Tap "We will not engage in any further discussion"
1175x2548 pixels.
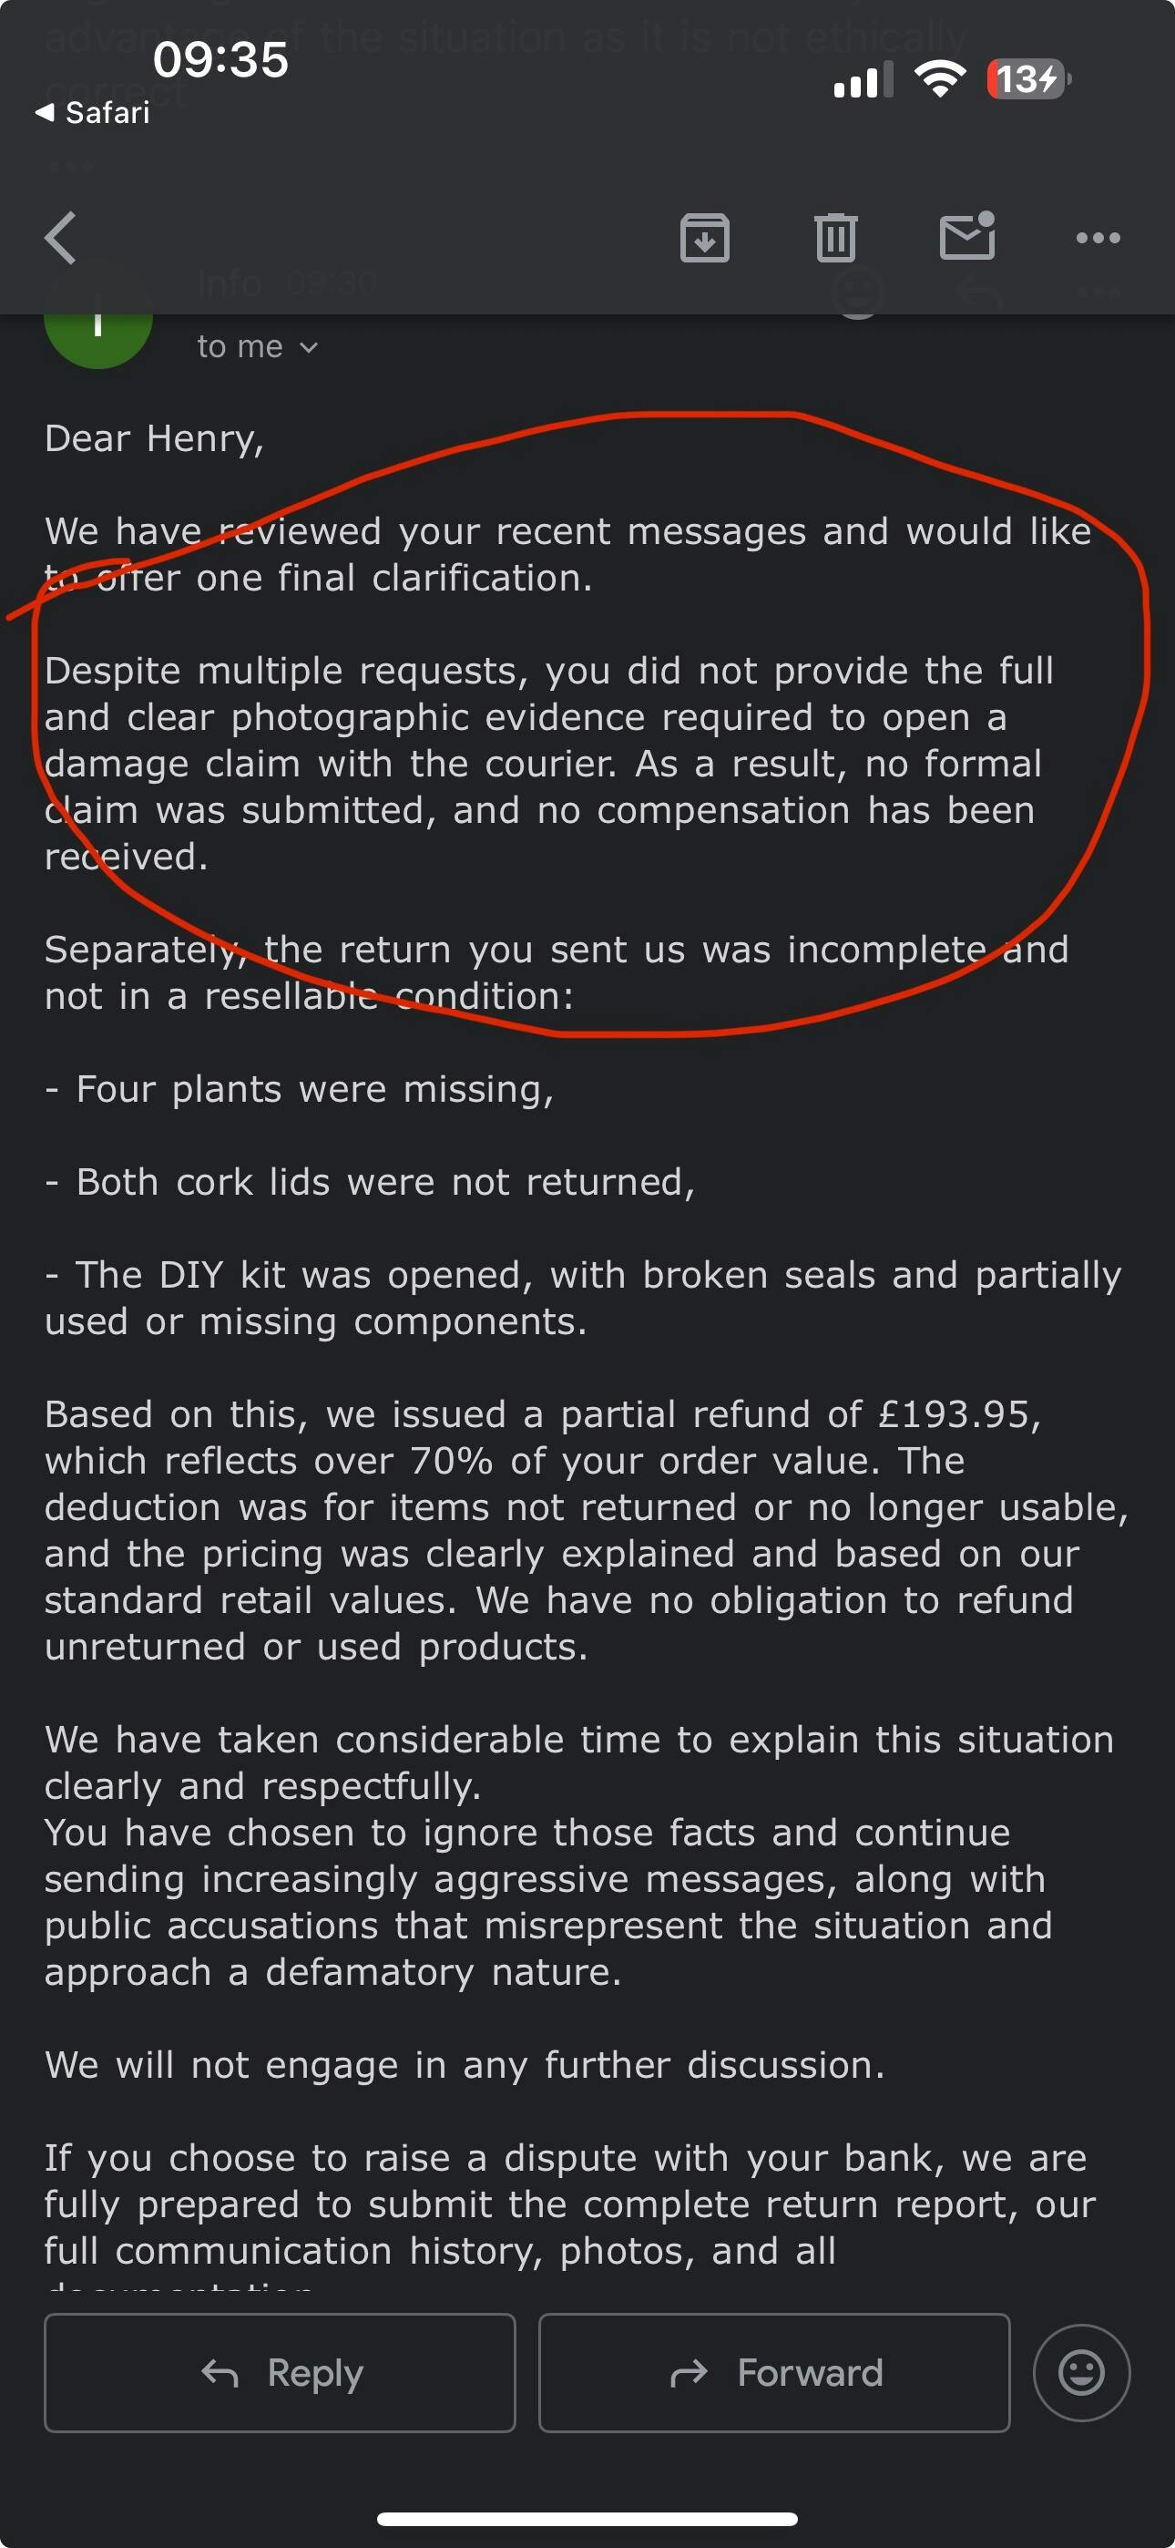465,2064
